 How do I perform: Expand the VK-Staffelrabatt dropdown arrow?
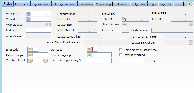pyautogui.click(x=46, y=61)
